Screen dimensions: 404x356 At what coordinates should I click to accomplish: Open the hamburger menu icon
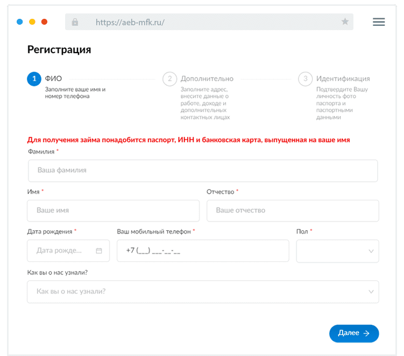379,22
